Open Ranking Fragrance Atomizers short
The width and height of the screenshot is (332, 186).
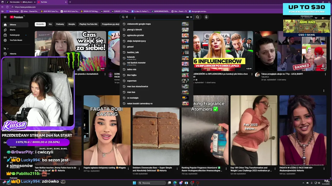[205, 130]
